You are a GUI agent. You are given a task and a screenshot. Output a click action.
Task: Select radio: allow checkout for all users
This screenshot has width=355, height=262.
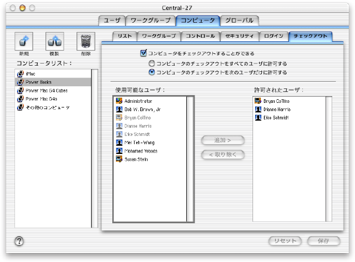pos(152,64)
